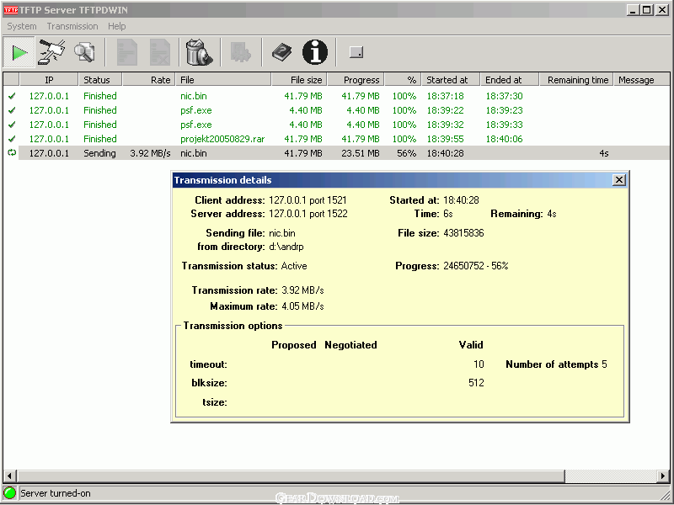Click the round info about icon
The height and width of the screenshot is (505, 674).
pyautogui.click(x=315, y=52)
